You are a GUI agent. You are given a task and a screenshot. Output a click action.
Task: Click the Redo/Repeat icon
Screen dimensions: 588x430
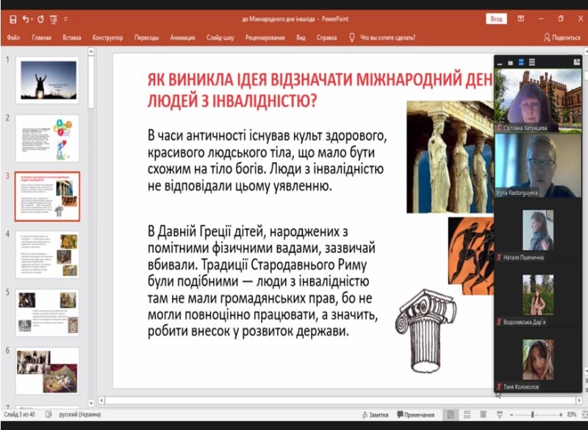coord(41,19)
